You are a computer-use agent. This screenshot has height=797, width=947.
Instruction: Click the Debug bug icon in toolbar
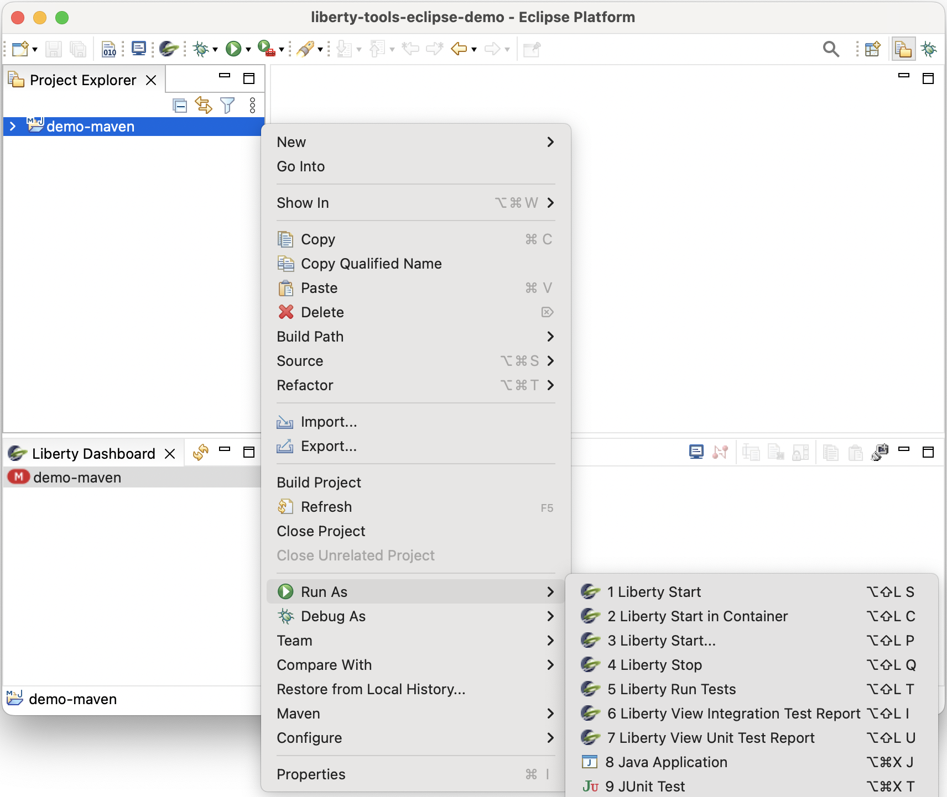[x=201, y=49]
